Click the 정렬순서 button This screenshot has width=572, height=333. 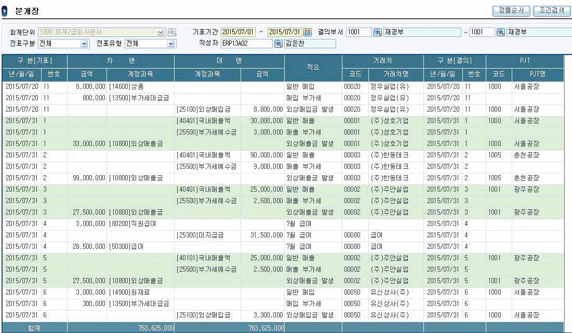point(511,10)
